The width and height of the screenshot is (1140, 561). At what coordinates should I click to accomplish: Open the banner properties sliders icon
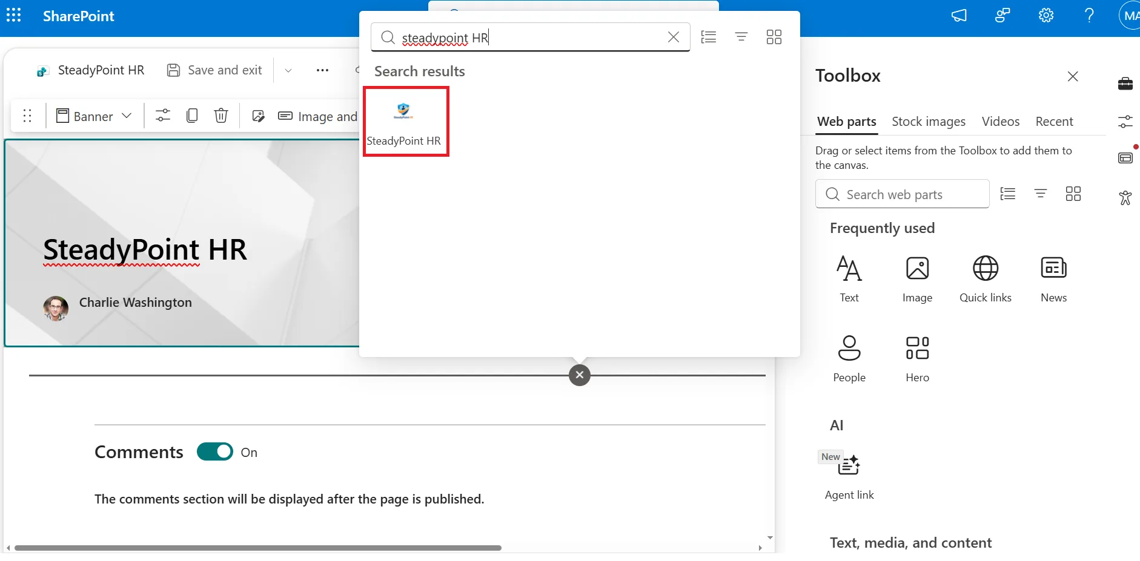point(163,115)
